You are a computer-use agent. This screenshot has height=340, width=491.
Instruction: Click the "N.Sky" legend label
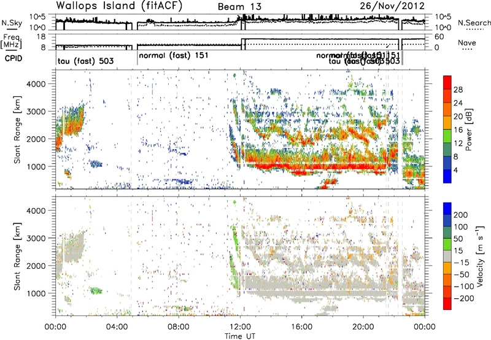tap(12, 23)
